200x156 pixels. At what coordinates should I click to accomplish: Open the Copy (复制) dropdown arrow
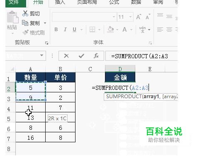(x=45, y=23)
